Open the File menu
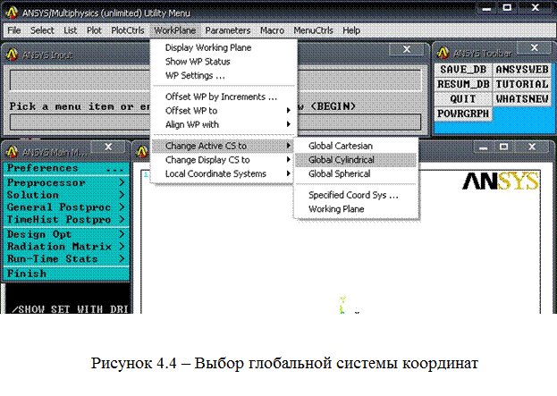This screenshot has height=396, width=557. [x=14, y=30]
